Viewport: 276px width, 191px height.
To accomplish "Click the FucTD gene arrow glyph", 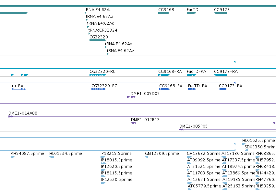I will [x=191, y=13].
